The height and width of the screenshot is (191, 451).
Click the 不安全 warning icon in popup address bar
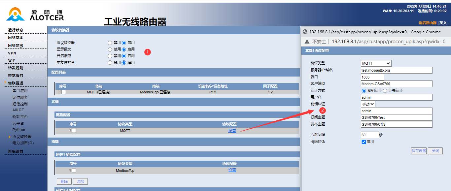pos(307,42)
